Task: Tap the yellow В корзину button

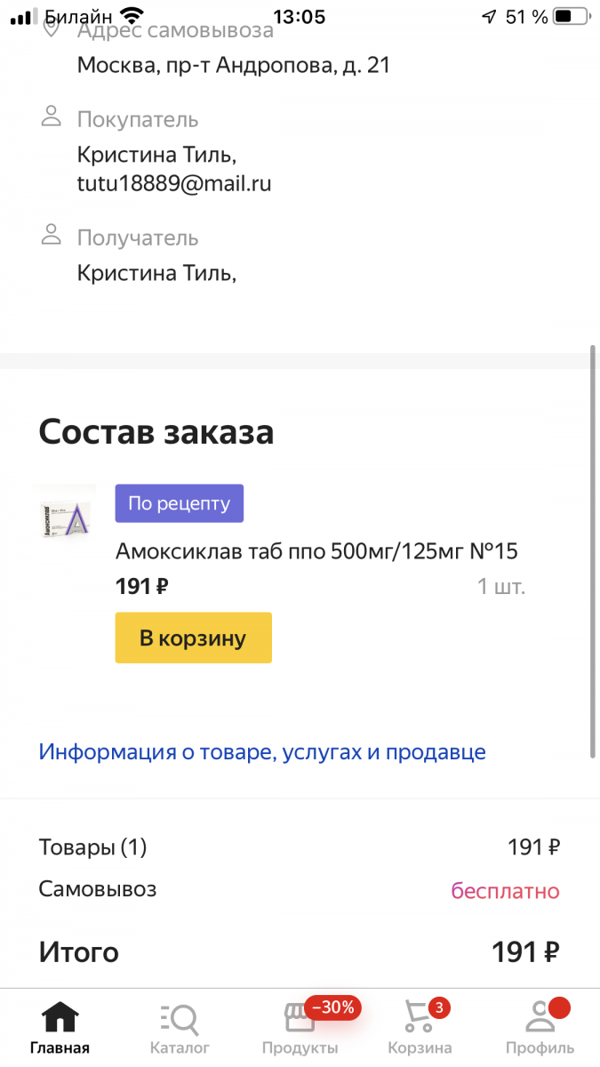Action: pos(193,638)
